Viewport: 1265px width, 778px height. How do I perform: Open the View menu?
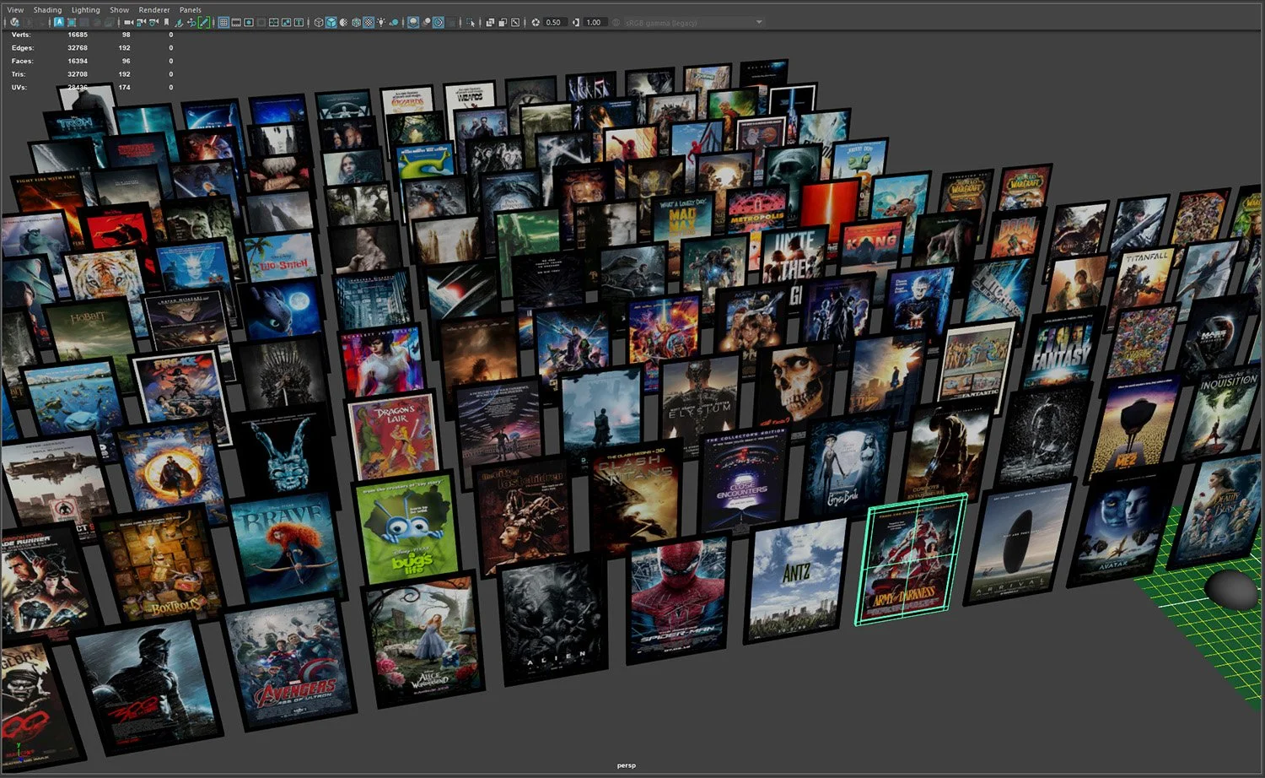pyautogui.click(x=15, y=9)
